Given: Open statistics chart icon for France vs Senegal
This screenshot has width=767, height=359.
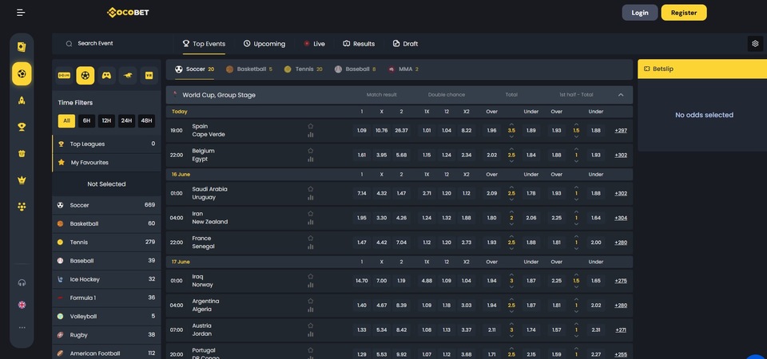Looking at the screenshot, I should pos(310,247).
